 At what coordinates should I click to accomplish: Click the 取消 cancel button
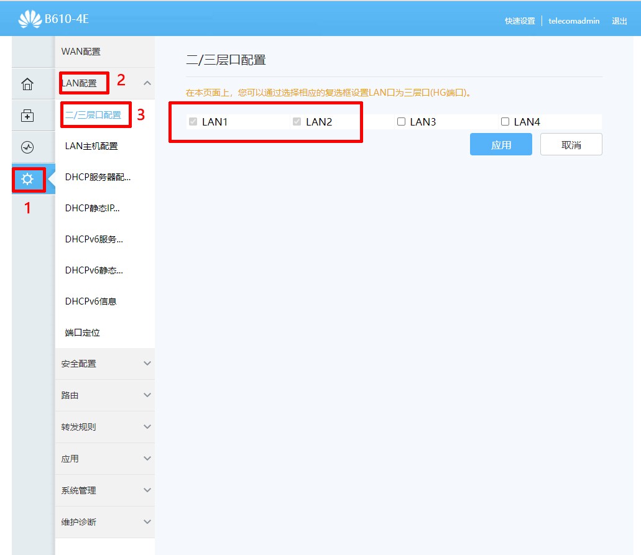pyautogui.click(x=571, y=144)
